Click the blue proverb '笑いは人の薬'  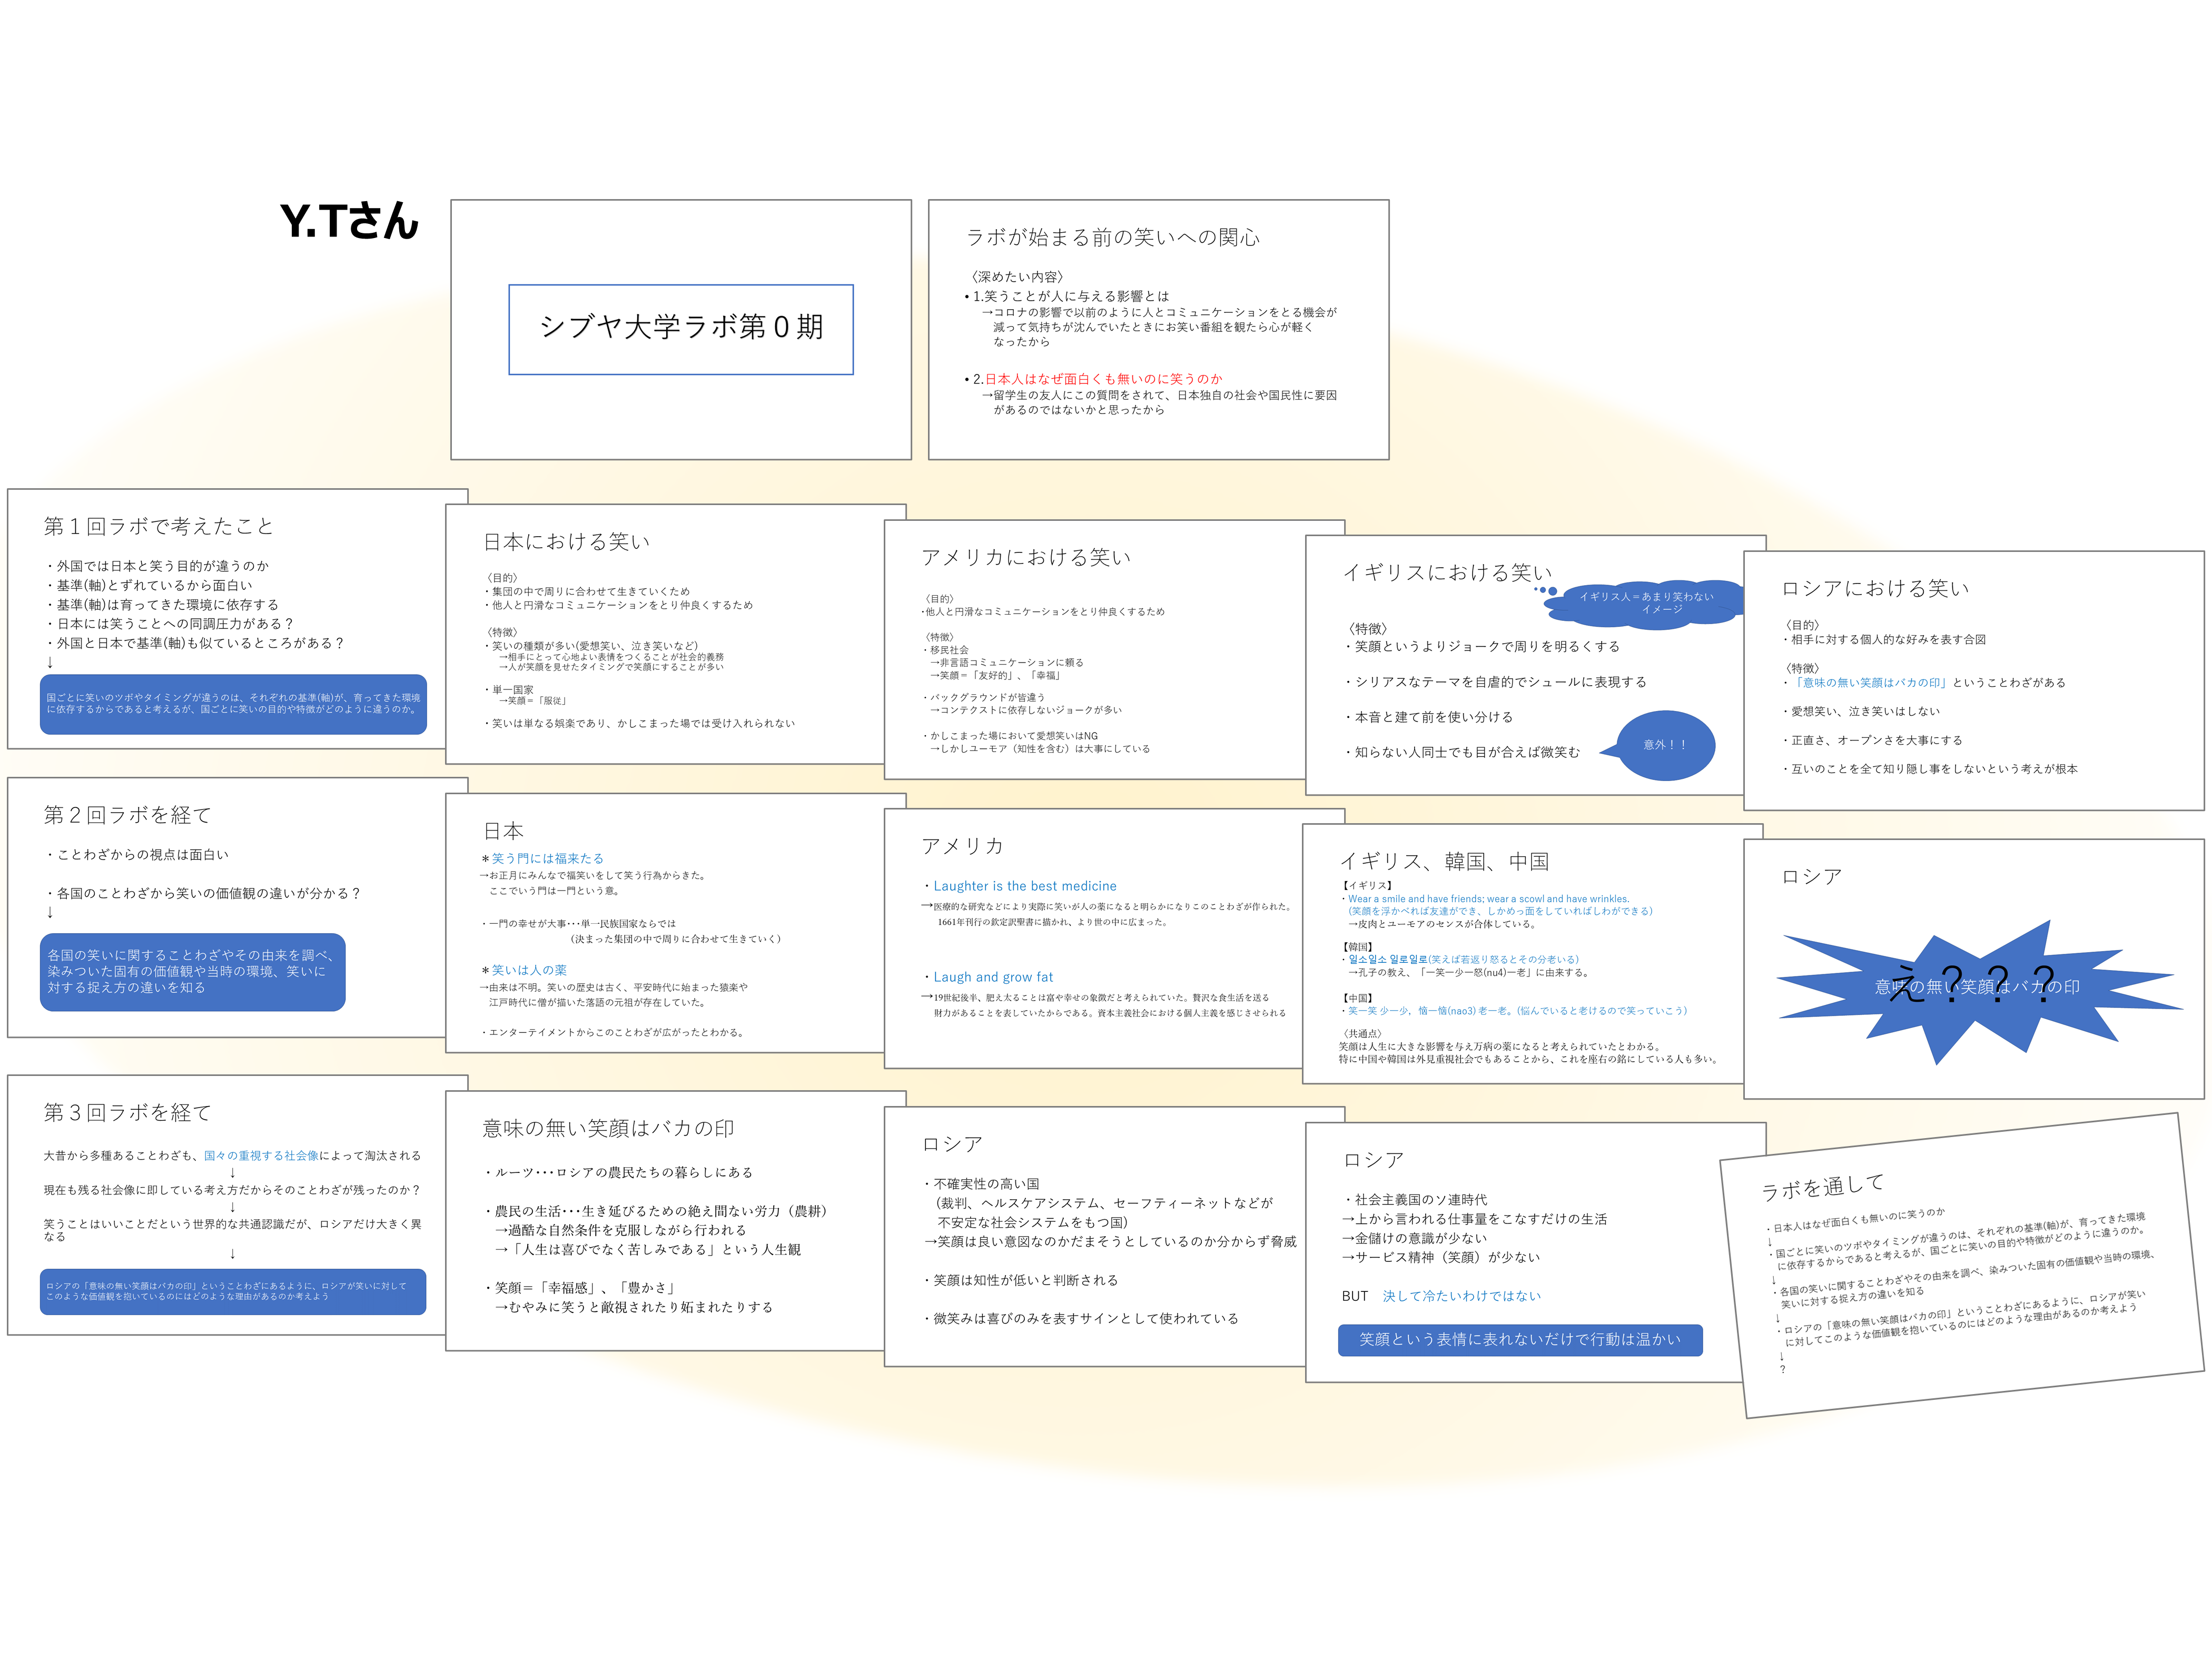(529, 970)
